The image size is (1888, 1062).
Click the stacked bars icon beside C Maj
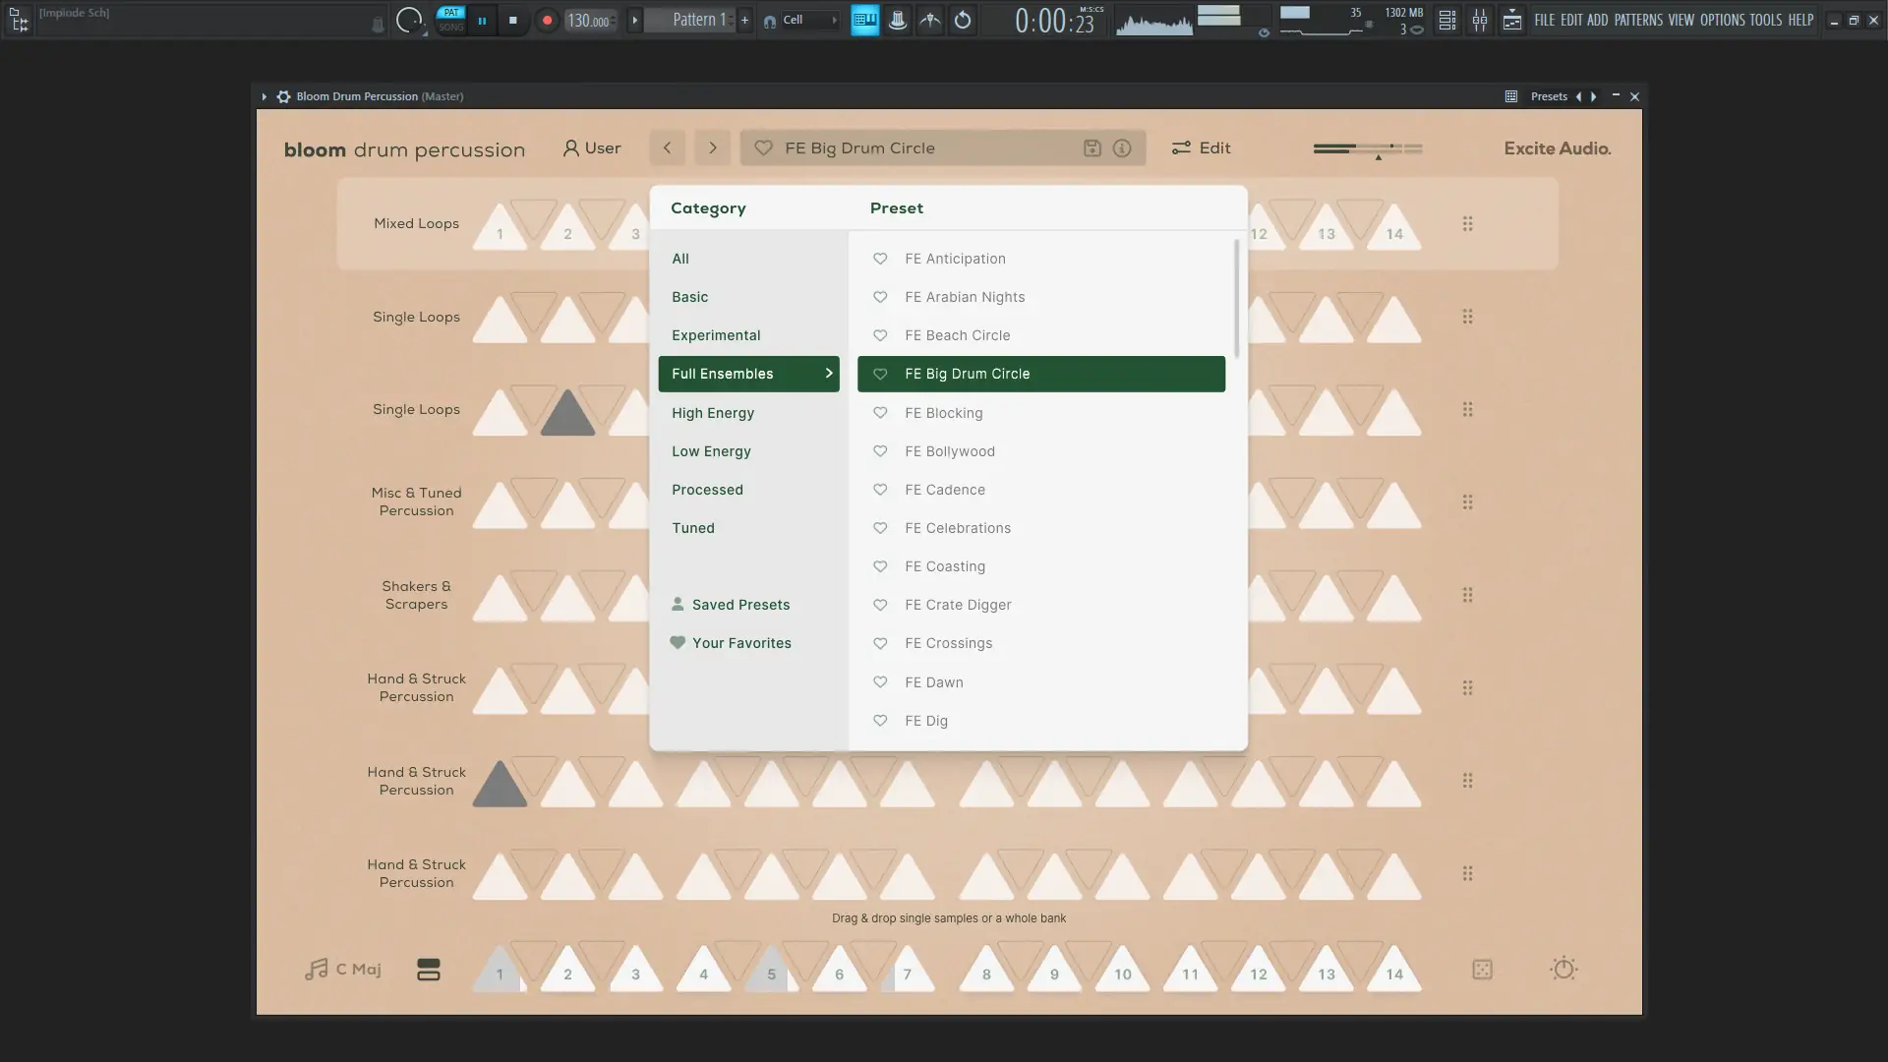pyautogui.click(x=429, y=970)
